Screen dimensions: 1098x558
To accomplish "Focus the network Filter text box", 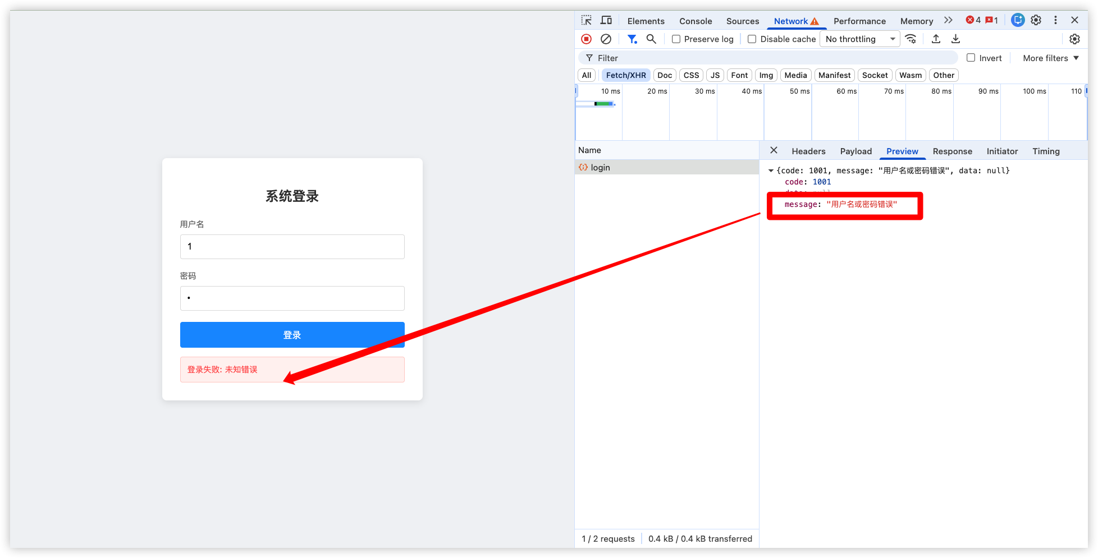I will [x=769, y=58].
